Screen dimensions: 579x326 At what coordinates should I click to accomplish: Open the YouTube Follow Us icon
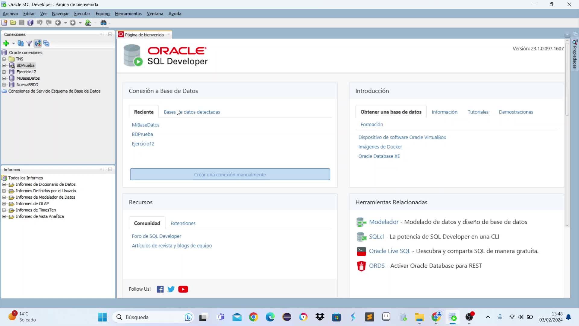[183, 289]
